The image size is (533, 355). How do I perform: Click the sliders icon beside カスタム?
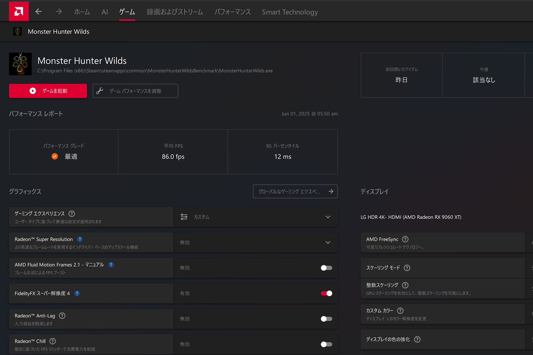coord(184,217)
